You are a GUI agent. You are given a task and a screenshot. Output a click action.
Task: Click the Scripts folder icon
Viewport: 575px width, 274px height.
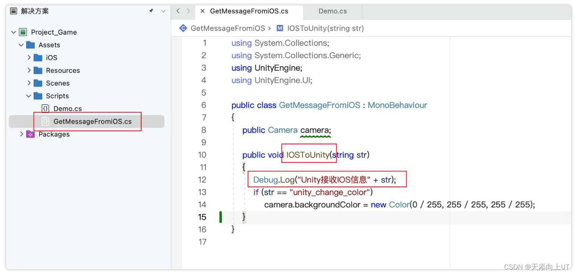(x=38, y=96)
